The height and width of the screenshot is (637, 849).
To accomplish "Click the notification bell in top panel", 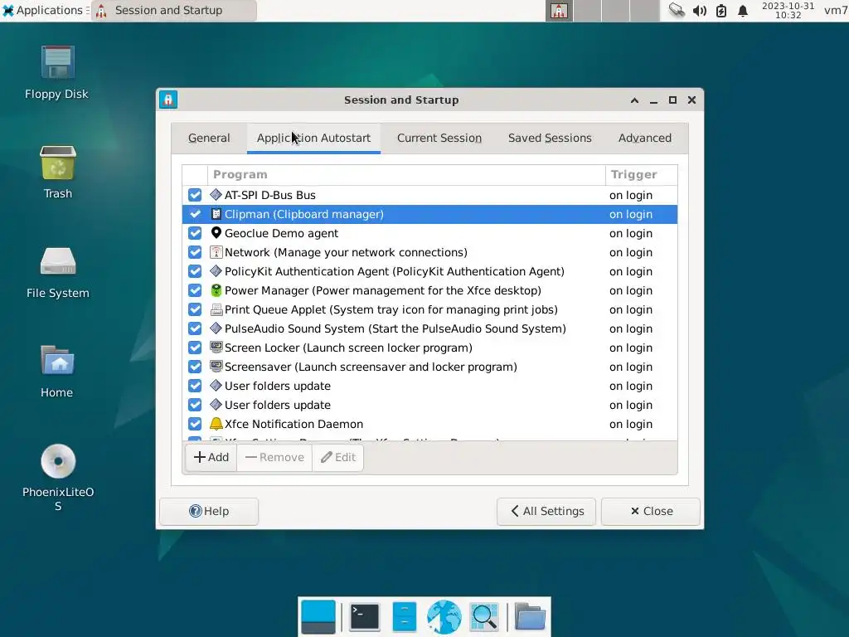I will point(743,10).
